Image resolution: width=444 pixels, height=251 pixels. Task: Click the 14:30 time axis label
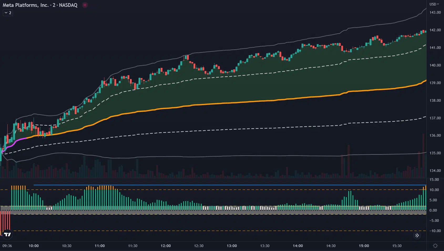point(331,246)
